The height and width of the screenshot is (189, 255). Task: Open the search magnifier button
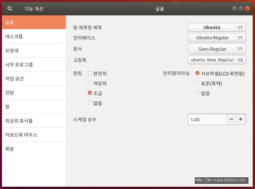[10, 8]
